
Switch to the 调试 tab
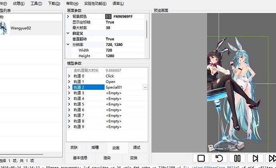(x=136, y=148)
